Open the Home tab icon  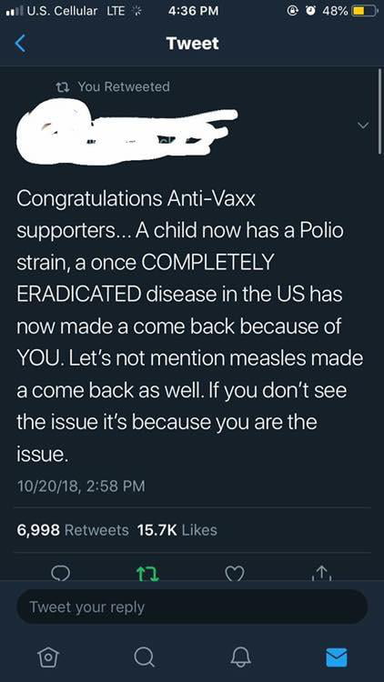[x=48, y=657]
